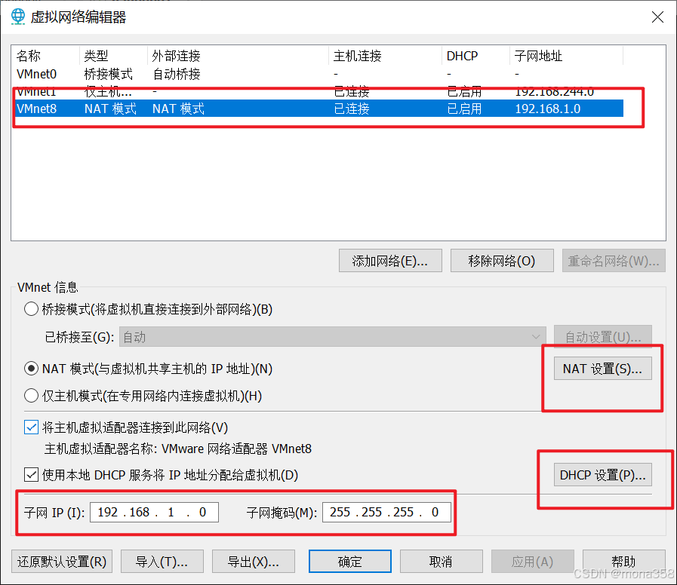677x585 pixels.
Task: Click the 子网掩码 input field
Action: [386, 512]
